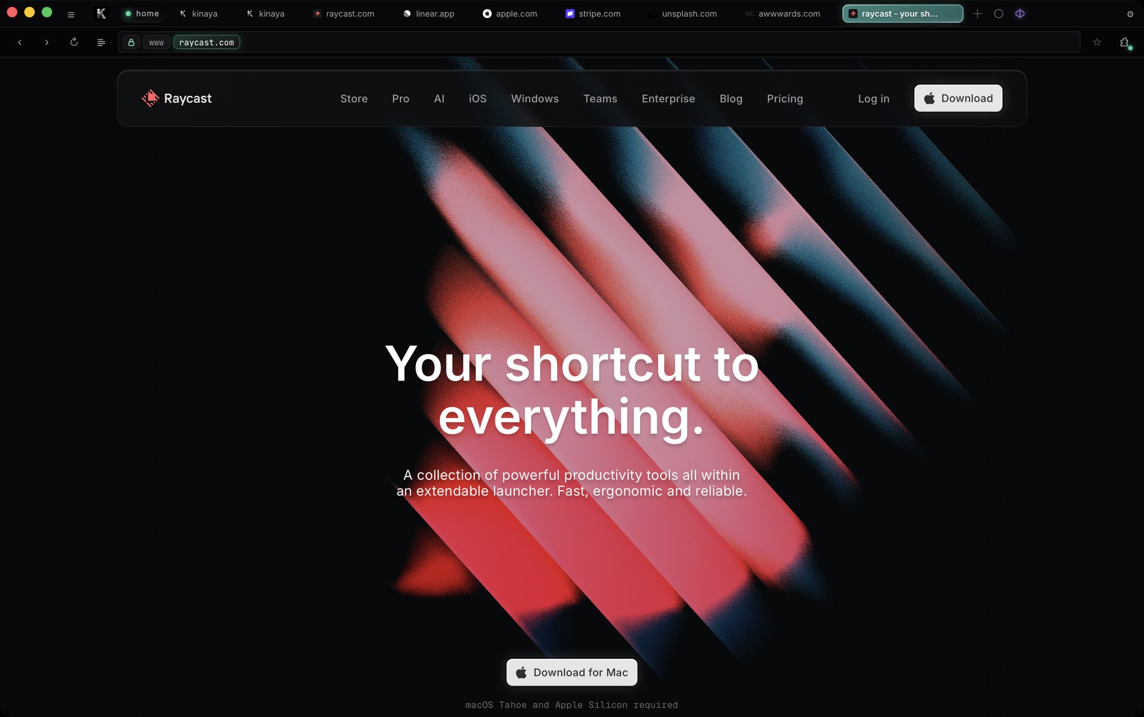Switch to the linear.app tab

pyautogui.click(x=429, y=14)
